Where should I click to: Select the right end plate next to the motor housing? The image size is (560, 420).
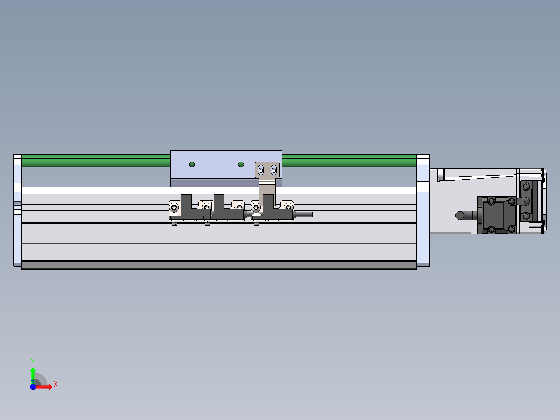click(x=423, y=210)
